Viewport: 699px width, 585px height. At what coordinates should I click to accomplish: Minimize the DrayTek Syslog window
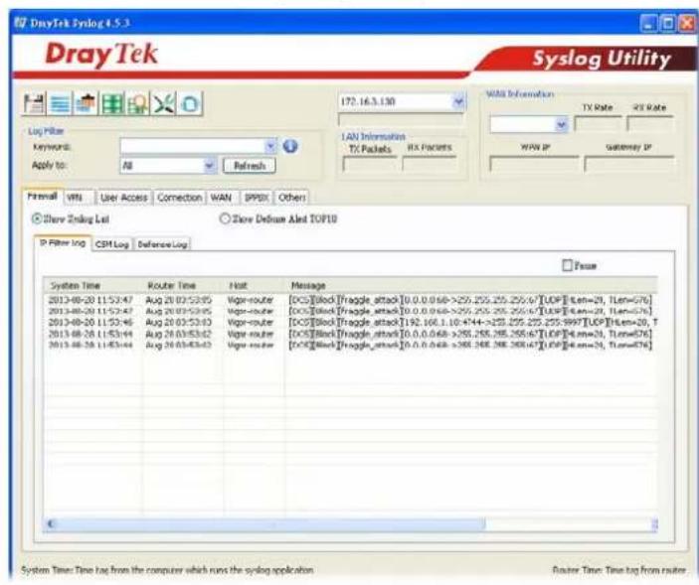649,23
